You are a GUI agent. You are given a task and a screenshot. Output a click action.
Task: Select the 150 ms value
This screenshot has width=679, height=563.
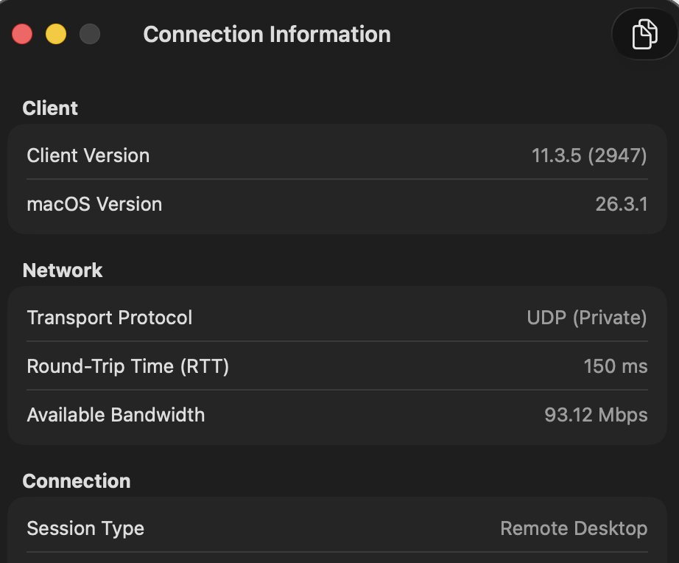(x=616, y=366)
